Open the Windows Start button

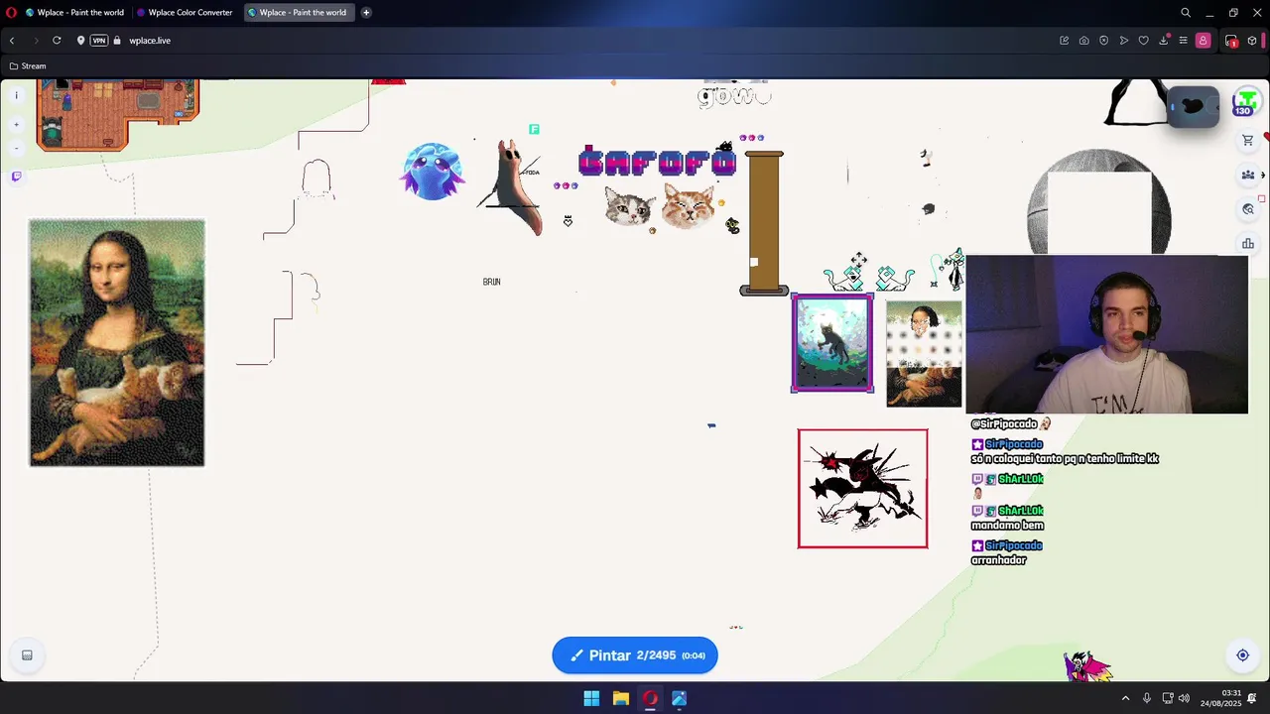[591, 698]
